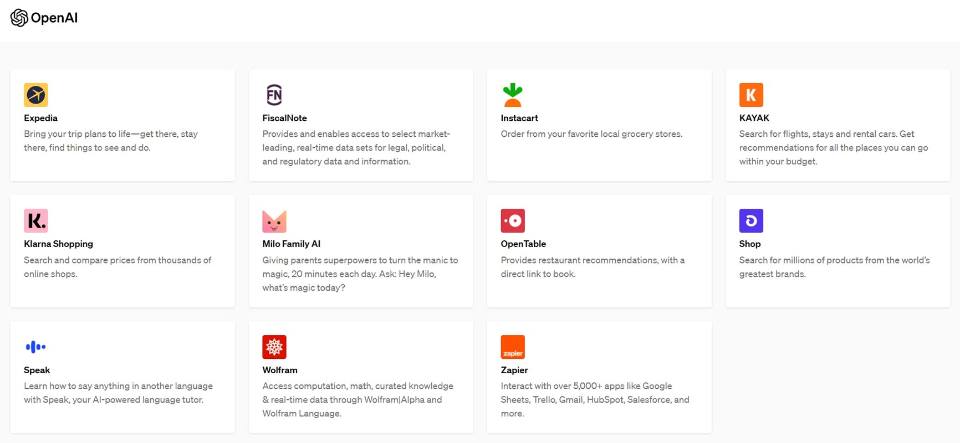The image size is (960, 443).
Task: Open the Expedia plugin title
Action: point(40,118)
